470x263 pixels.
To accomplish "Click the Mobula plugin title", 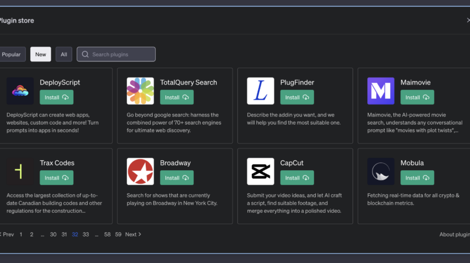I will click(x=412, y=163).
